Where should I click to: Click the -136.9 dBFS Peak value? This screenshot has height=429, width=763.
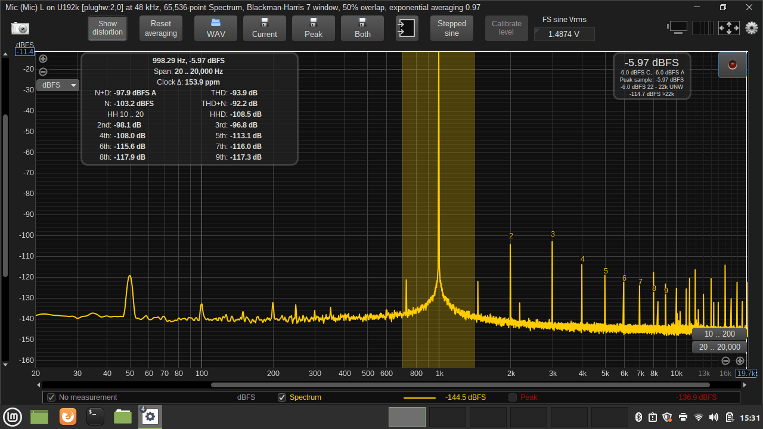(696, 397)
